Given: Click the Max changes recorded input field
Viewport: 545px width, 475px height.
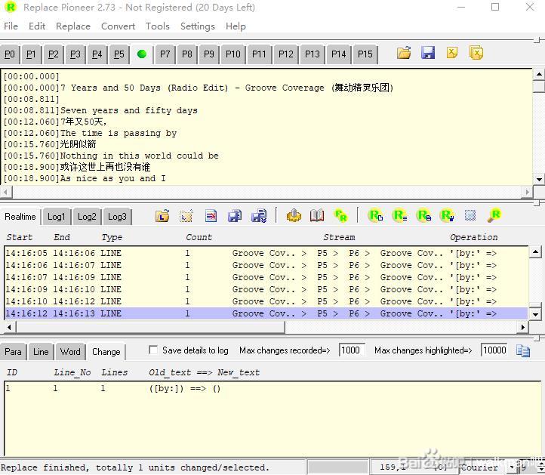Looking at the screenshot, I should (352, 350).
